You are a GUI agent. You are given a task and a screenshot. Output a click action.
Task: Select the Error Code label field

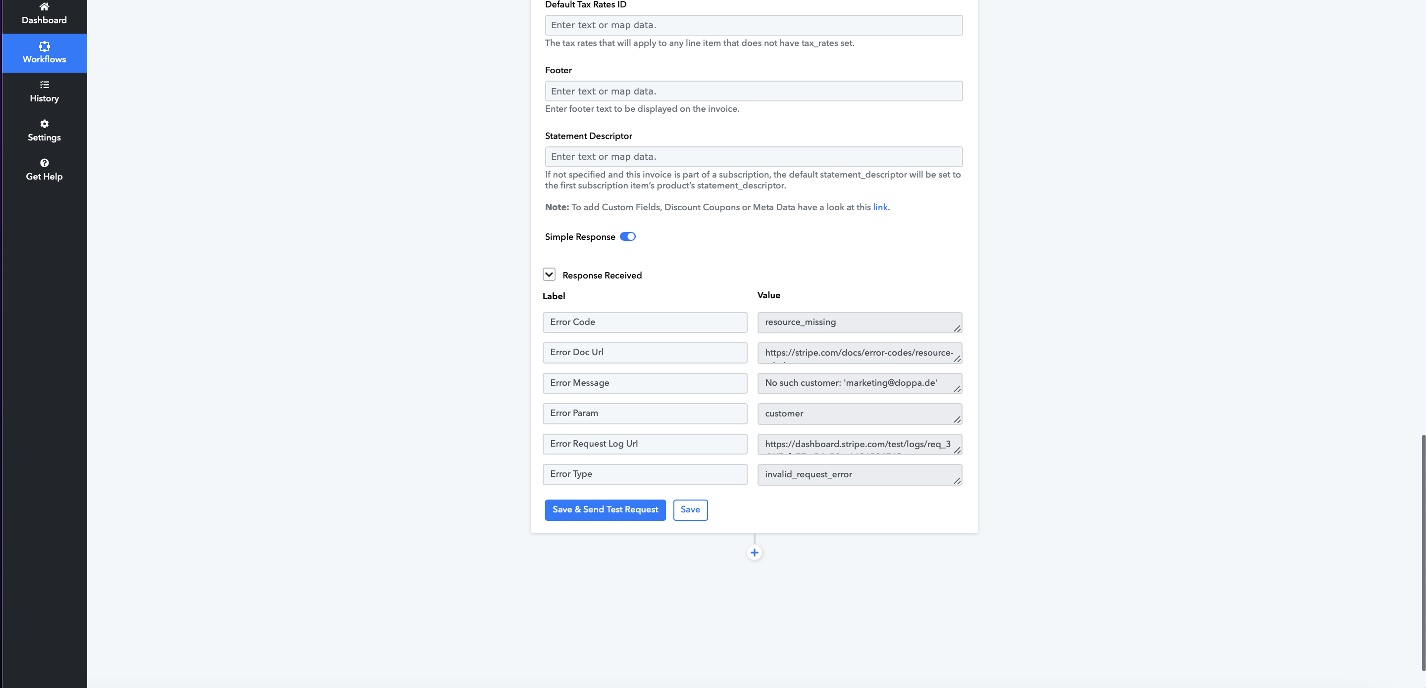click(645, 322)
